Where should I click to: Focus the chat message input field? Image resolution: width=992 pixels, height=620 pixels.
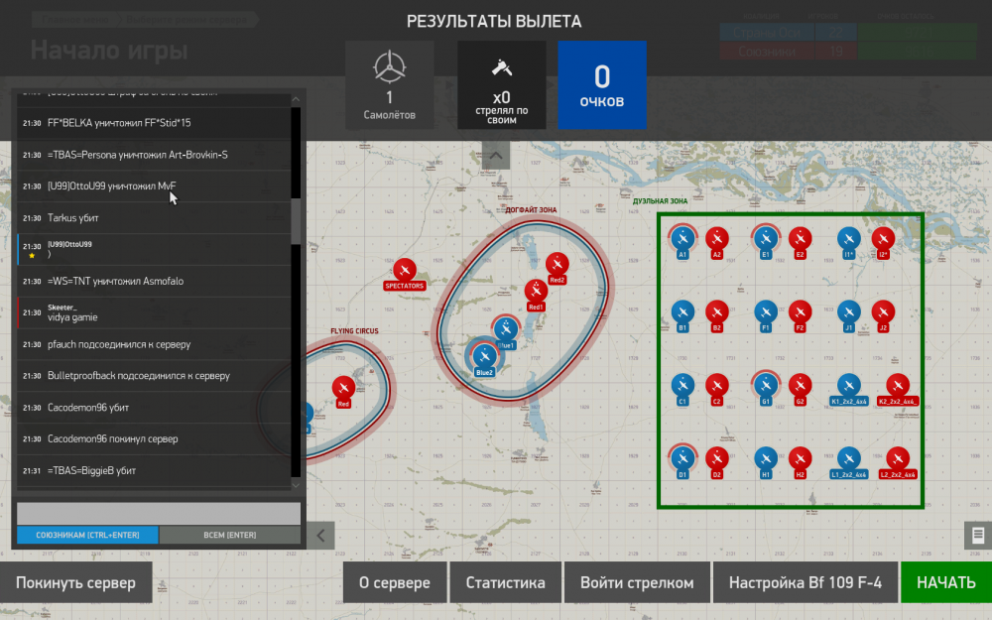(159, 513)
